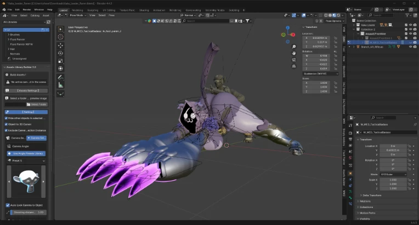Toggle Object to 3D Cursor checkbox
Image resolution: width=419 pixels, height=225 pixels.
(6, 124)
